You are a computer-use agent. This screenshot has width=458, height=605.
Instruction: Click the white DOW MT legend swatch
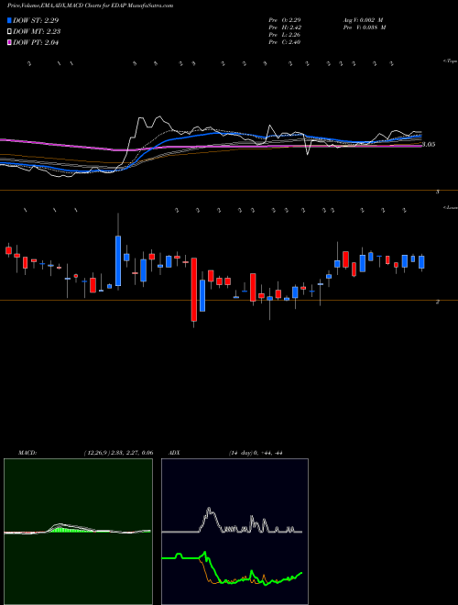pos(9,32)
